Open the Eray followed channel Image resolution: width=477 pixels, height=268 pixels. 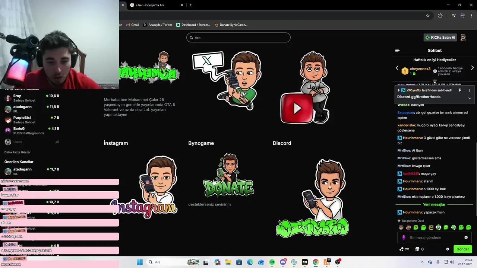tap(32, 98)
